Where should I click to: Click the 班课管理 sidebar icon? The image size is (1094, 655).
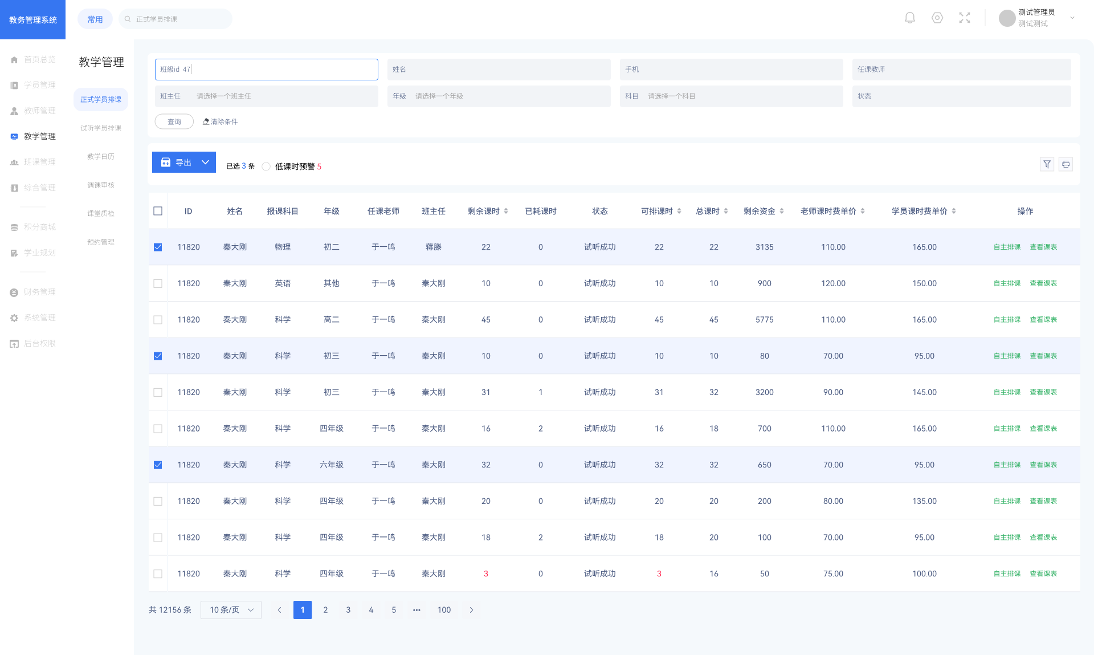[14, 162]
